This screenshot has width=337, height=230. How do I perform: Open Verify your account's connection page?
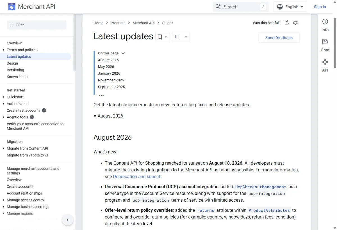[35, 126]
